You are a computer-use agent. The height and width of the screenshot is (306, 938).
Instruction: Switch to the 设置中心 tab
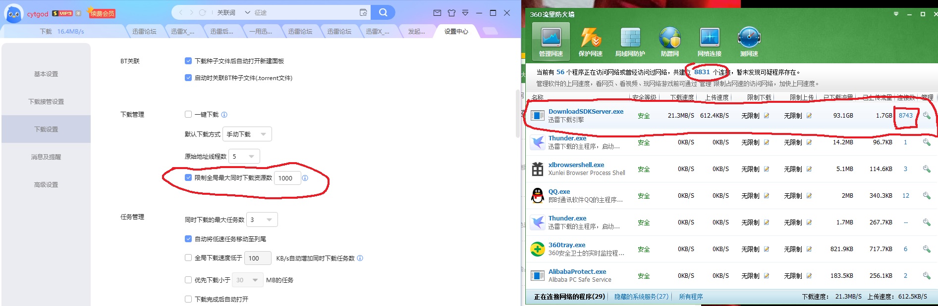(456, 31)
